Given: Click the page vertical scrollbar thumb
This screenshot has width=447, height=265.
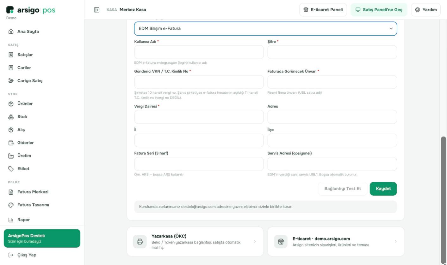Looking at the screenshot, I should pos(443,200).
